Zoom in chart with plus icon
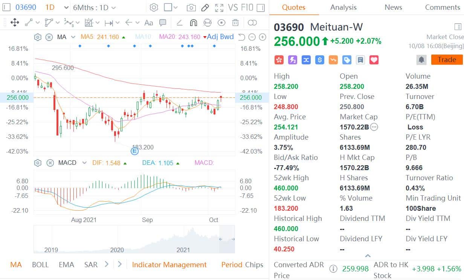 [263, 37]
